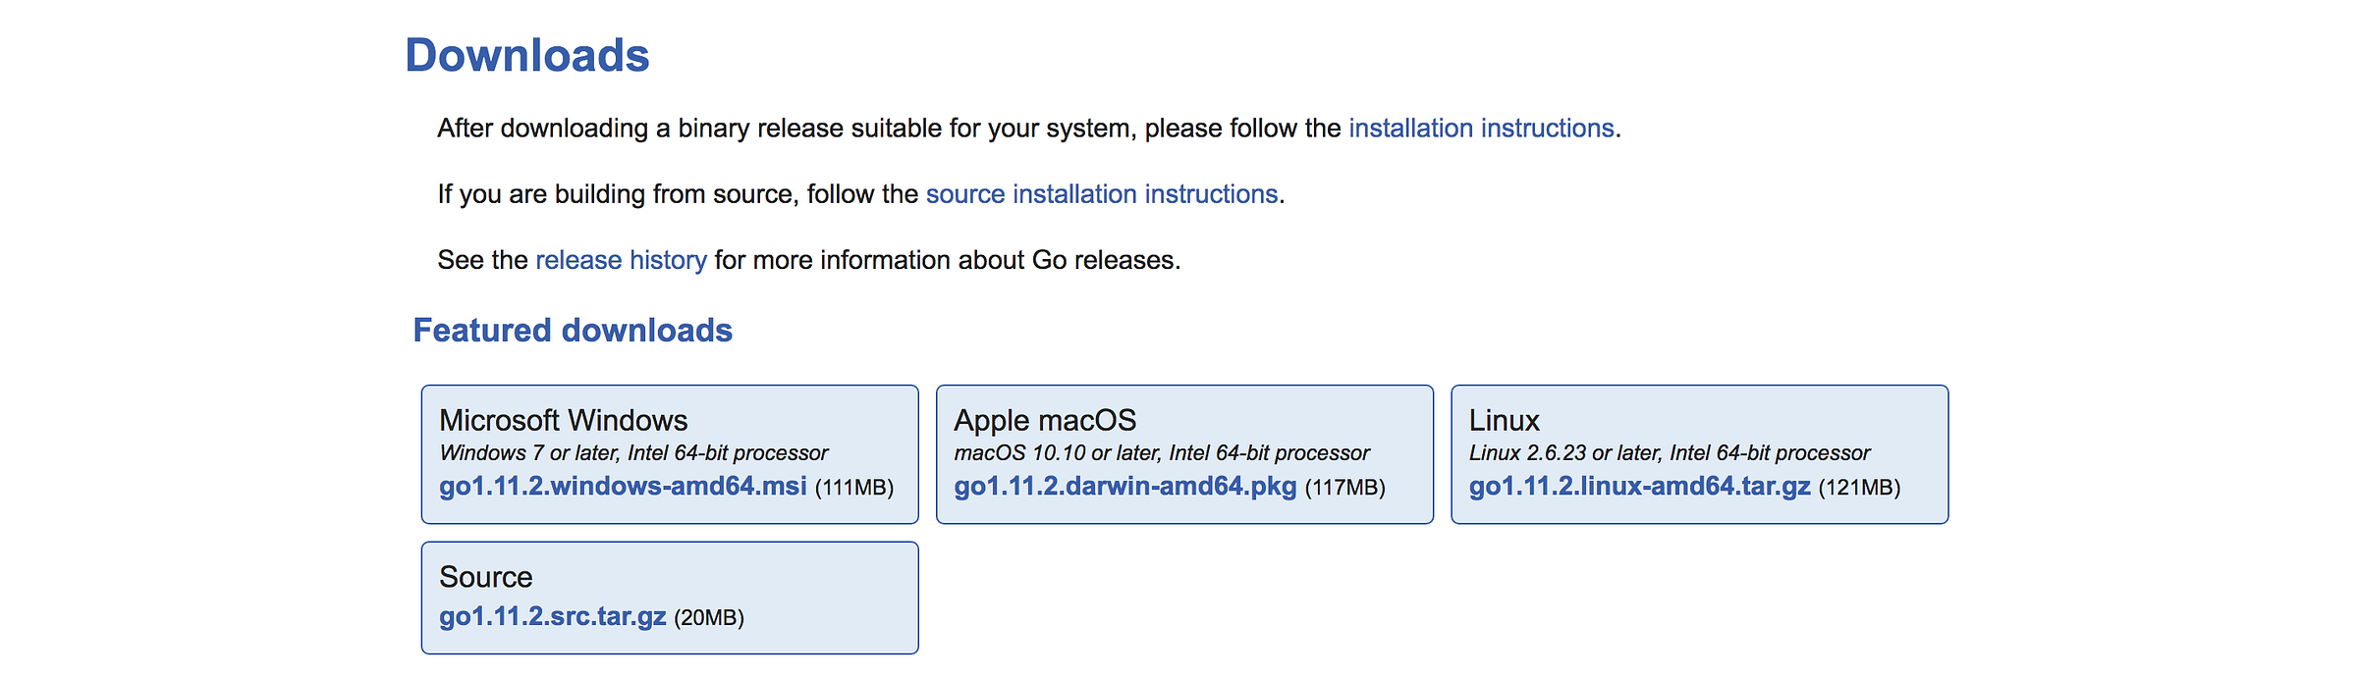2357x678 pixels.
Task: Download go1.11.2.linux-amd64.tar.gz archive
Action: click(x=1639, y=487)
